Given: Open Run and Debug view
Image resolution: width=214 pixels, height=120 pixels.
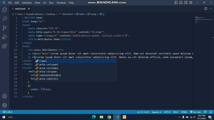Looking at the screenshot, I should 4,37.
